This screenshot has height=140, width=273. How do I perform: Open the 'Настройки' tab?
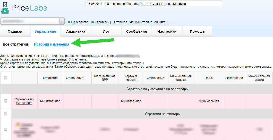tap(167, 32)
